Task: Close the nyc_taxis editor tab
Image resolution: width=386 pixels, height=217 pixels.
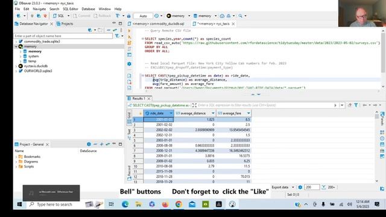Action: (233, 24)
